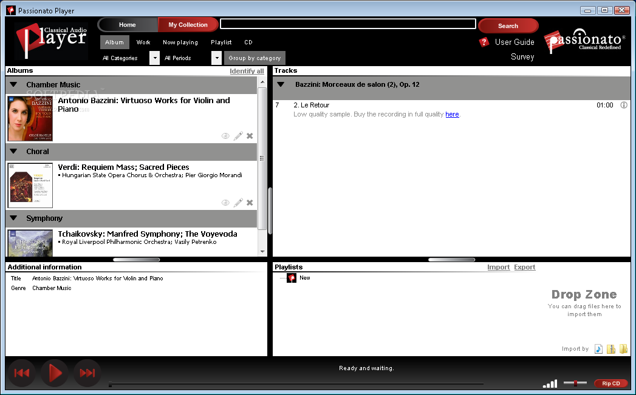636x395 pixels.
Task: Click the Drop Zone area label
Action: coord(584,294)
